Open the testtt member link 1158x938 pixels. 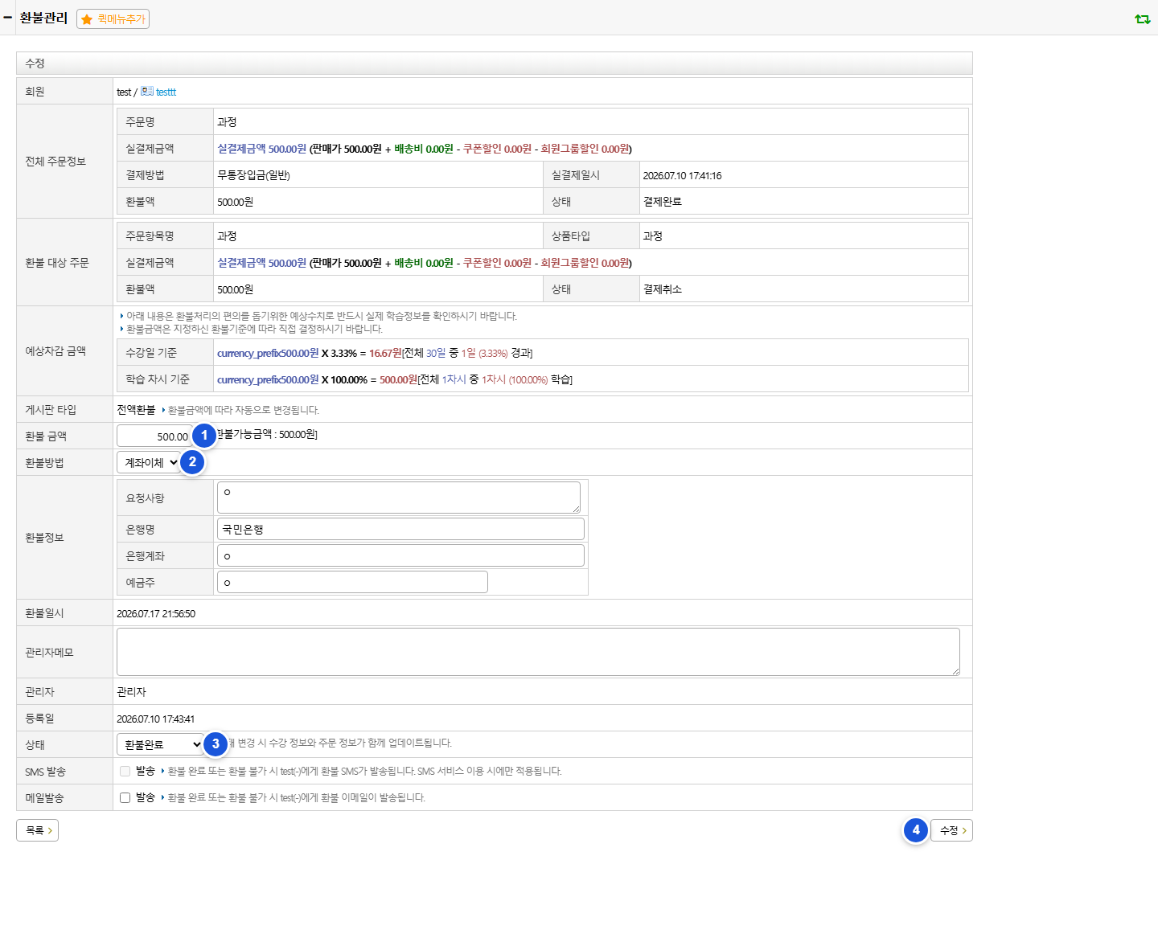pyautogui.click(x=166, y=92)
